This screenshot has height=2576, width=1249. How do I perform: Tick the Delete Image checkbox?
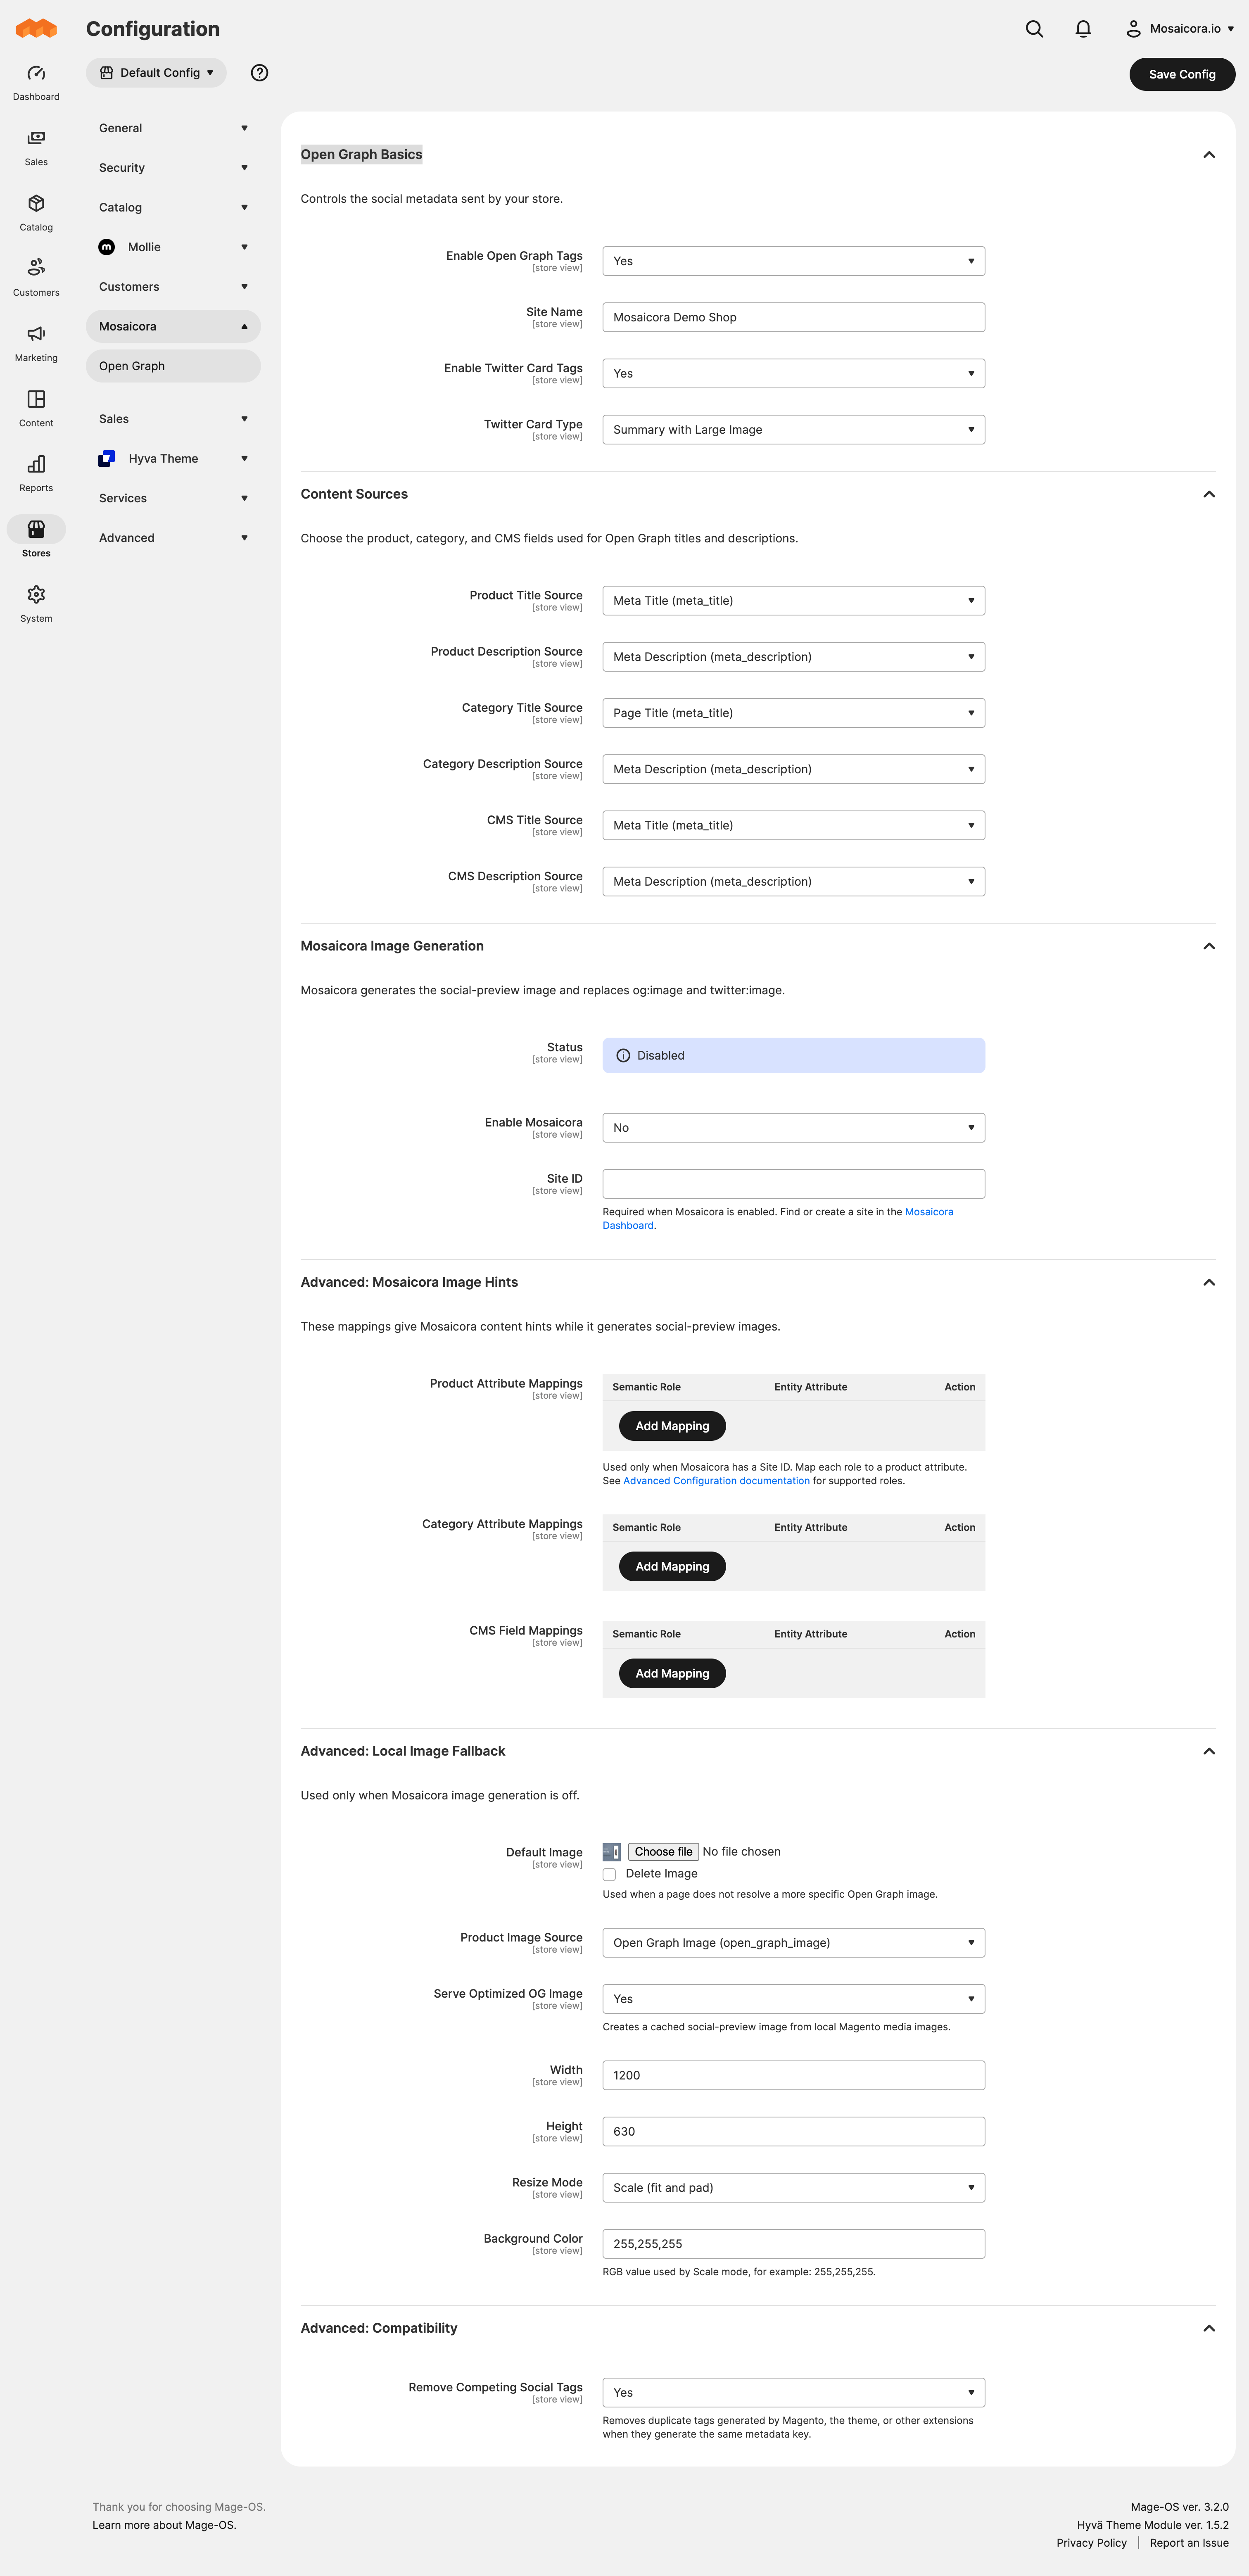pos(609,1874)
